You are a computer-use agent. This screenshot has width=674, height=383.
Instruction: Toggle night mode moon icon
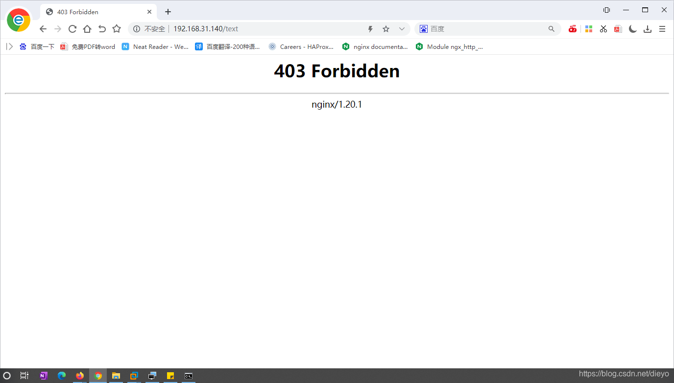pos(633,29)
